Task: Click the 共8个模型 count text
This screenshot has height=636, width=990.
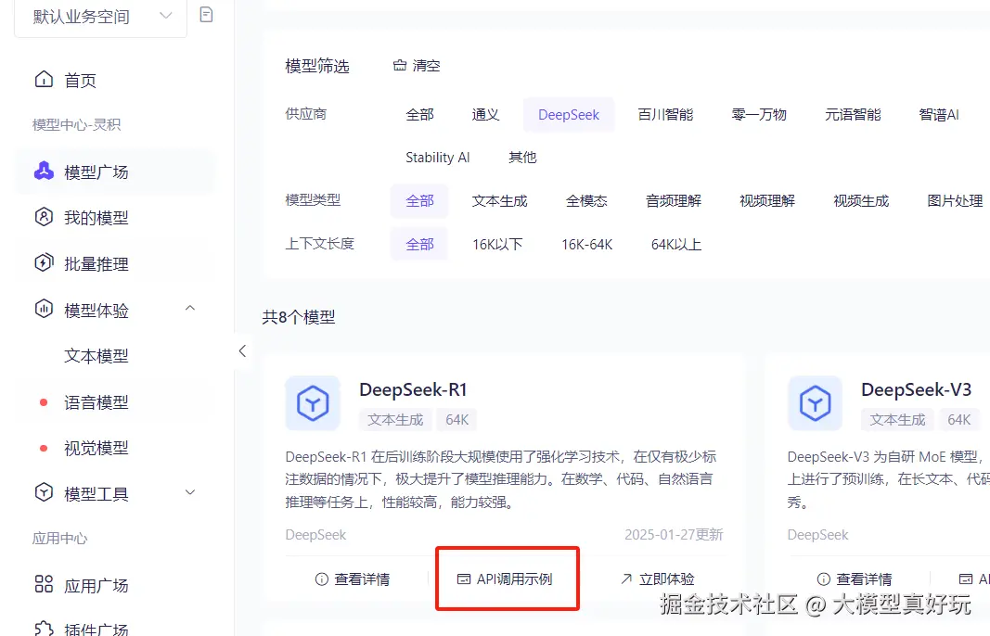Action: [299, 317]
